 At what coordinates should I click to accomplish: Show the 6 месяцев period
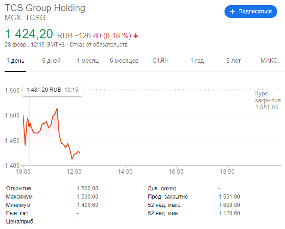(x=124, y=60)
